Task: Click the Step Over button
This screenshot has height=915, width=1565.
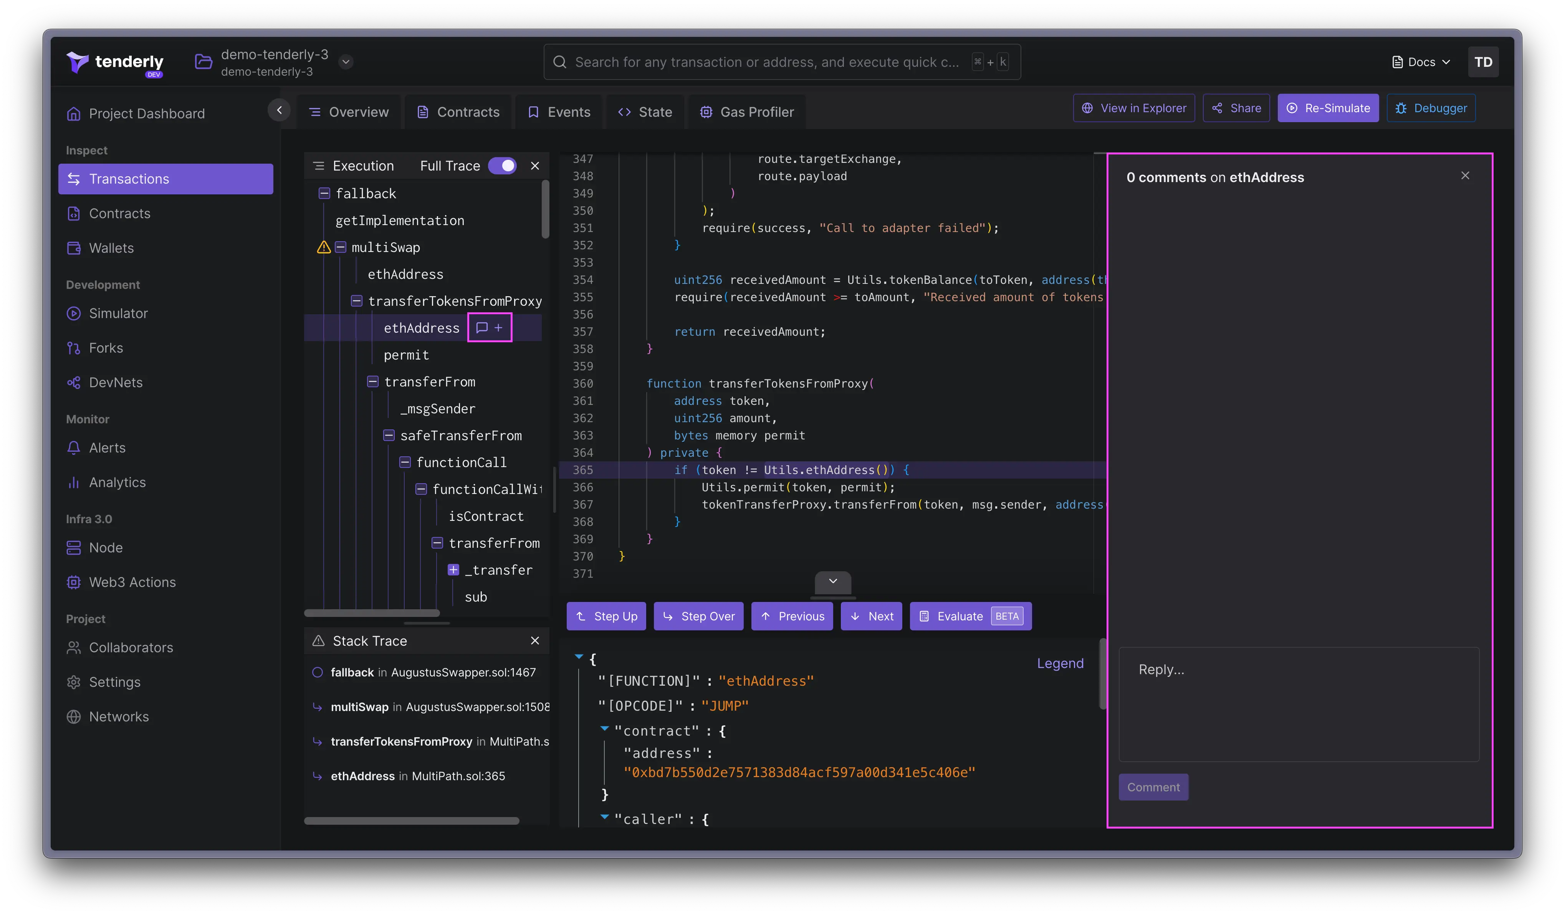Action: click(x=699, y=616)
